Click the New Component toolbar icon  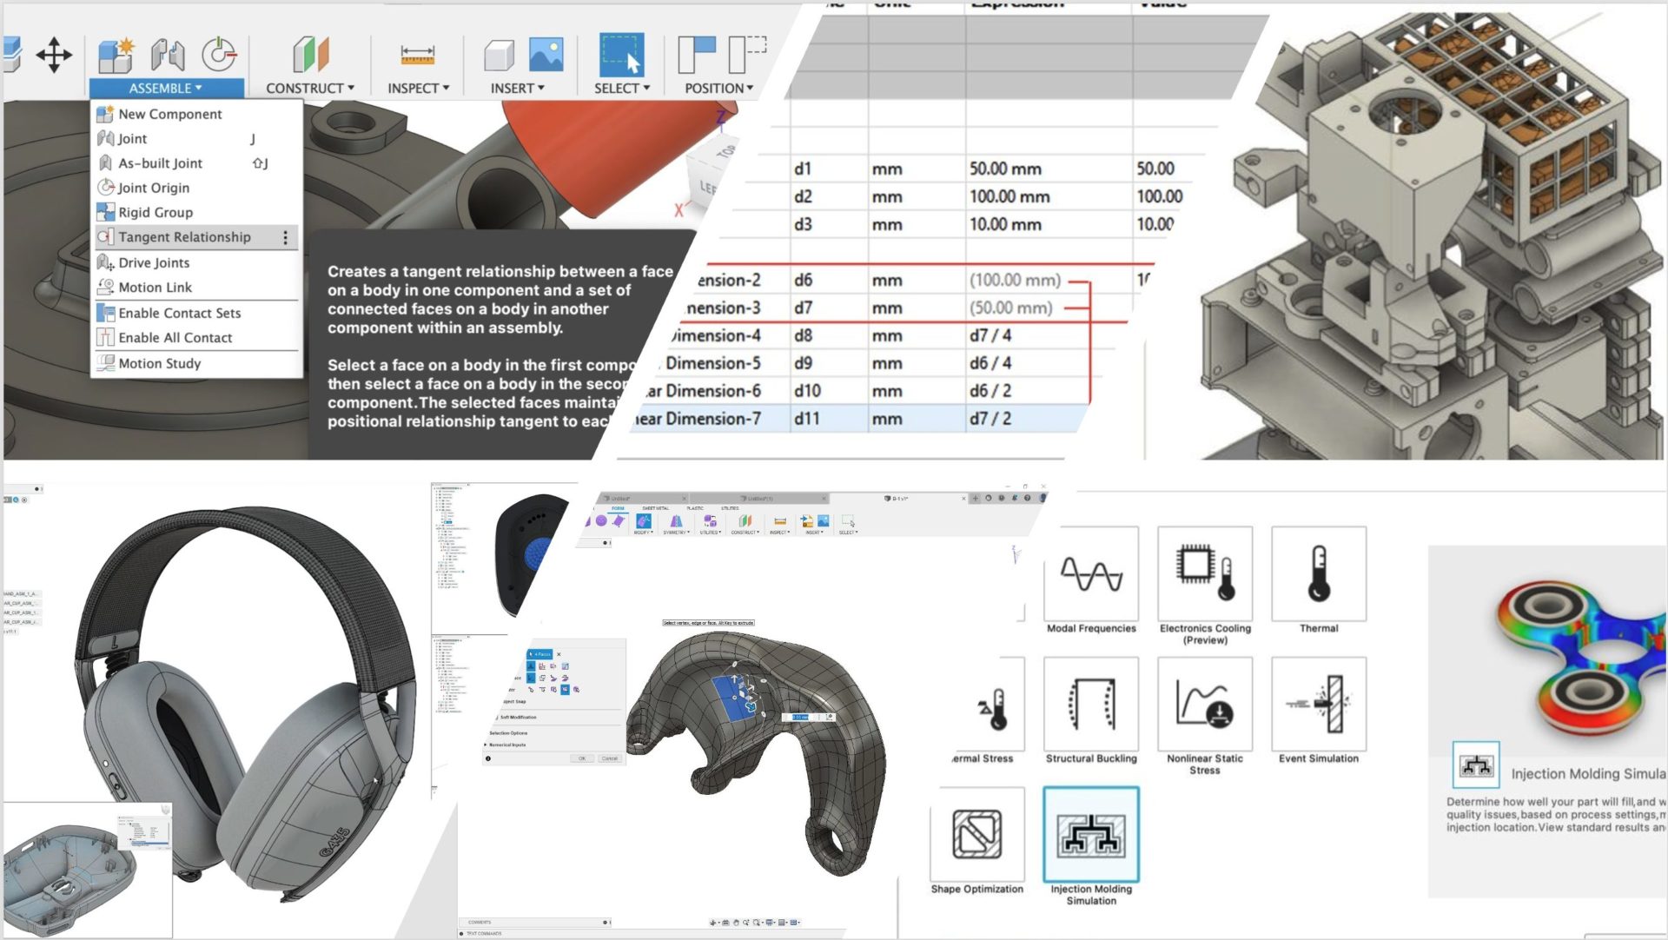point(116,55)
